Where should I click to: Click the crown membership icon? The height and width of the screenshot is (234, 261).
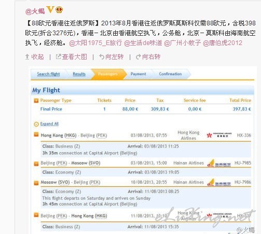[x=59, y=10]
